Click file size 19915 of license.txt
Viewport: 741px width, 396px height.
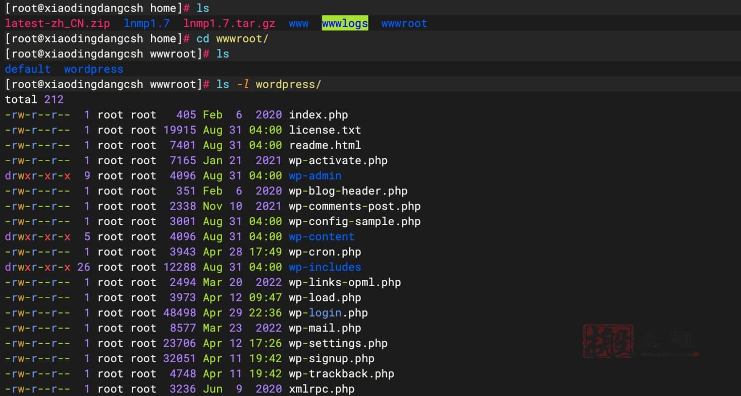(x=180, y=130)
